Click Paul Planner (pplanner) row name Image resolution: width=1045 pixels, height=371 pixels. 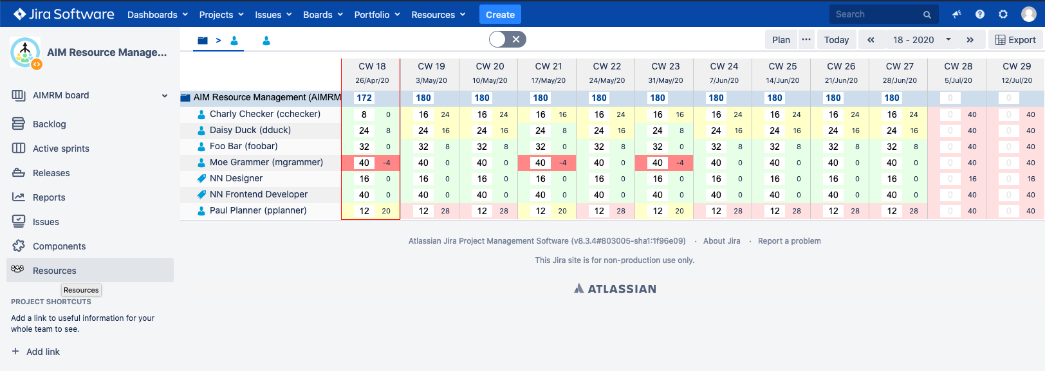pyautogui.click(x=258, y=210)
